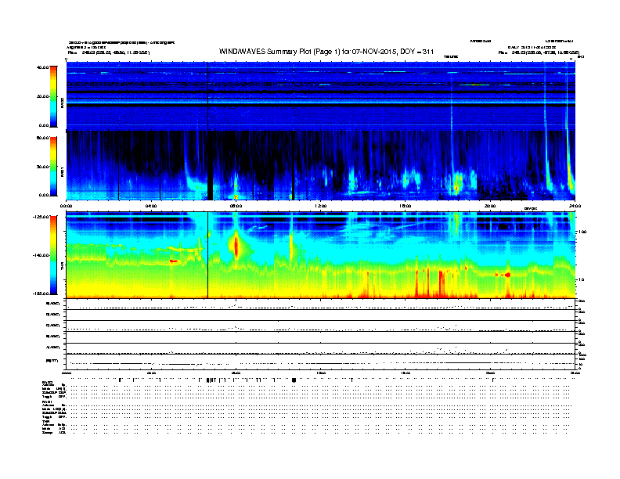This screenshot has height=479, width=620.
Task: Click the 16:00 tick label below the line plots
Action: (x=406, y=373)
